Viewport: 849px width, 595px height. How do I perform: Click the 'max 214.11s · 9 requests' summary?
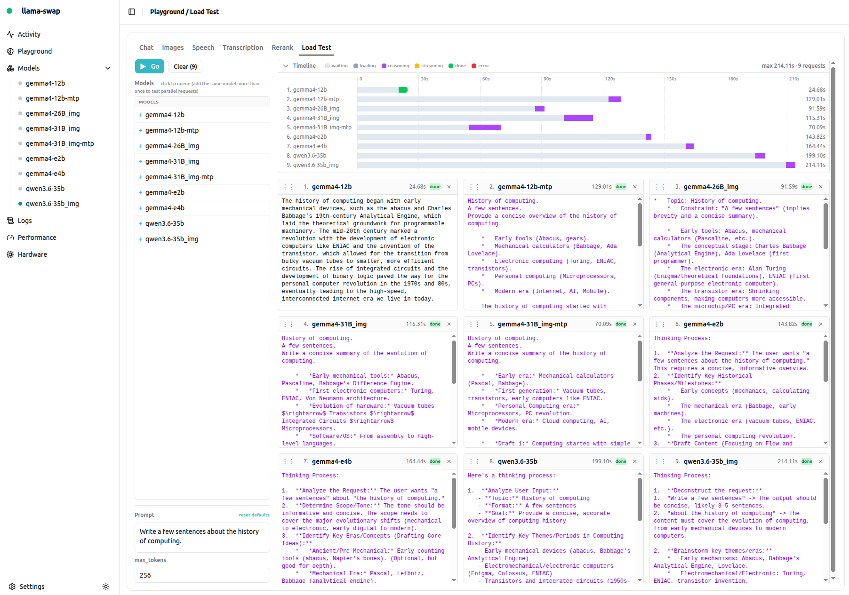click(793, 66)
